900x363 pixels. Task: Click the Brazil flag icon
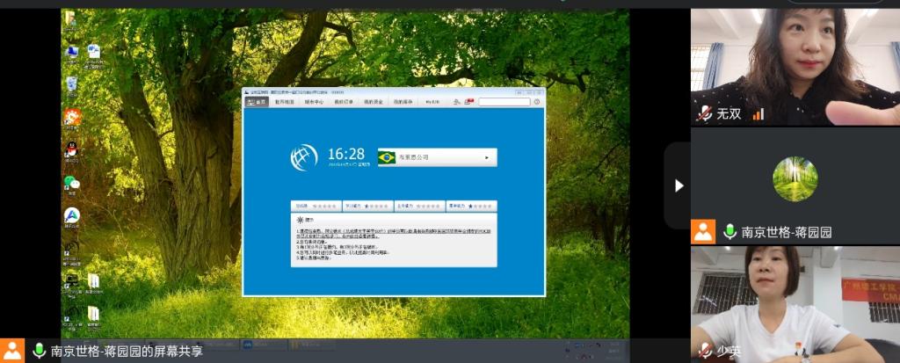[x=387, y=157]
